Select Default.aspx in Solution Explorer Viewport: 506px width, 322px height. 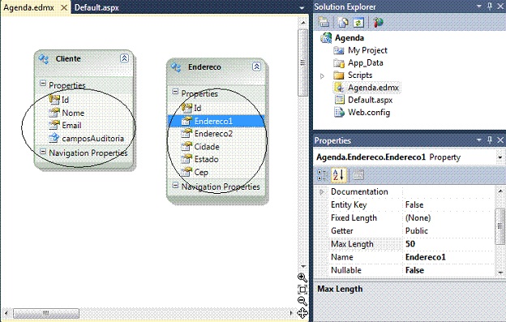point(370,100)
